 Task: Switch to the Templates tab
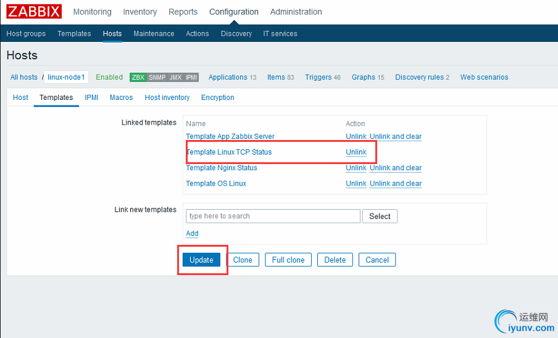click(56, 97)
